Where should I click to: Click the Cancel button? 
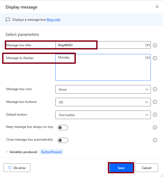146,168
